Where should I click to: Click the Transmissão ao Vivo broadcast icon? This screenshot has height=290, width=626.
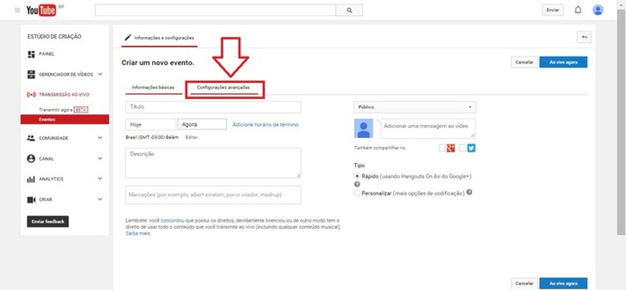click(31, 95)
